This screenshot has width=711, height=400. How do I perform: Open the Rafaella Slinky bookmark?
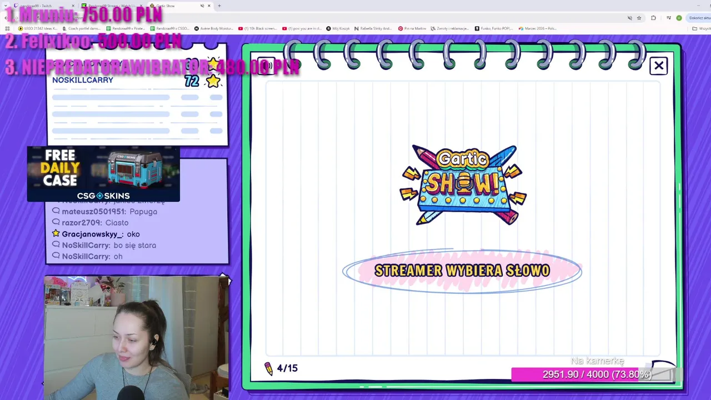pos(373,28)
